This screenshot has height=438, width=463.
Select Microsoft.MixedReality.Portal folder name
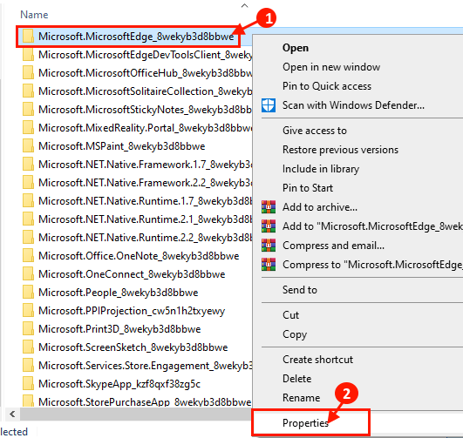[x=146, y=128]
